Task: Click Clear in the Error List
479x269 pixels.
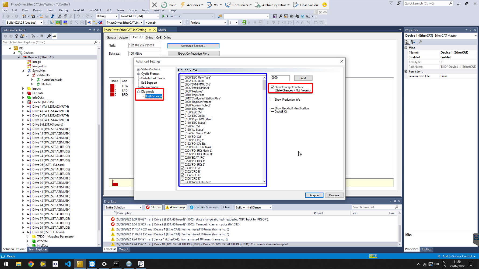Action: pos(226,207)
